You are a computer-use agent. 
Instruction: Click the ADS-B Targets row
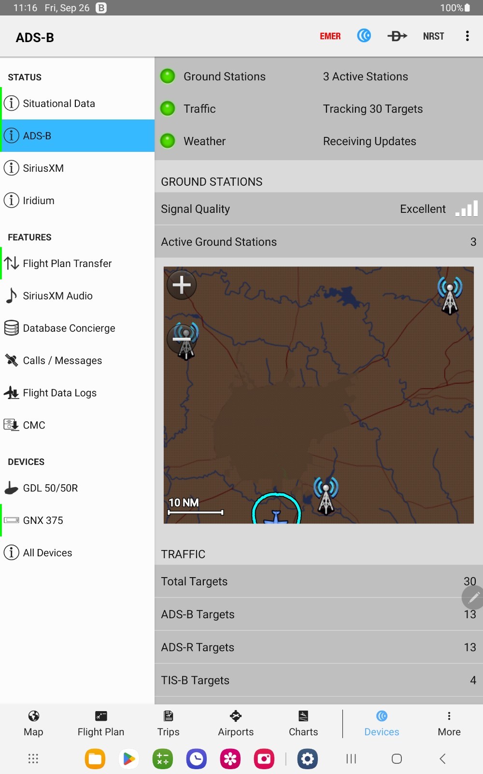[x=319, y=614]
